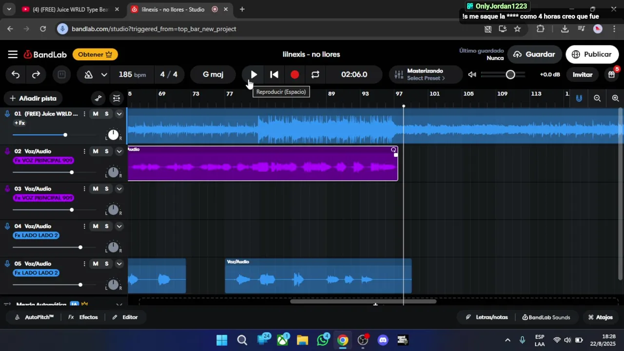Expand track 05 chevron
This screenshot has height=351, width=624.
point(119,264)
